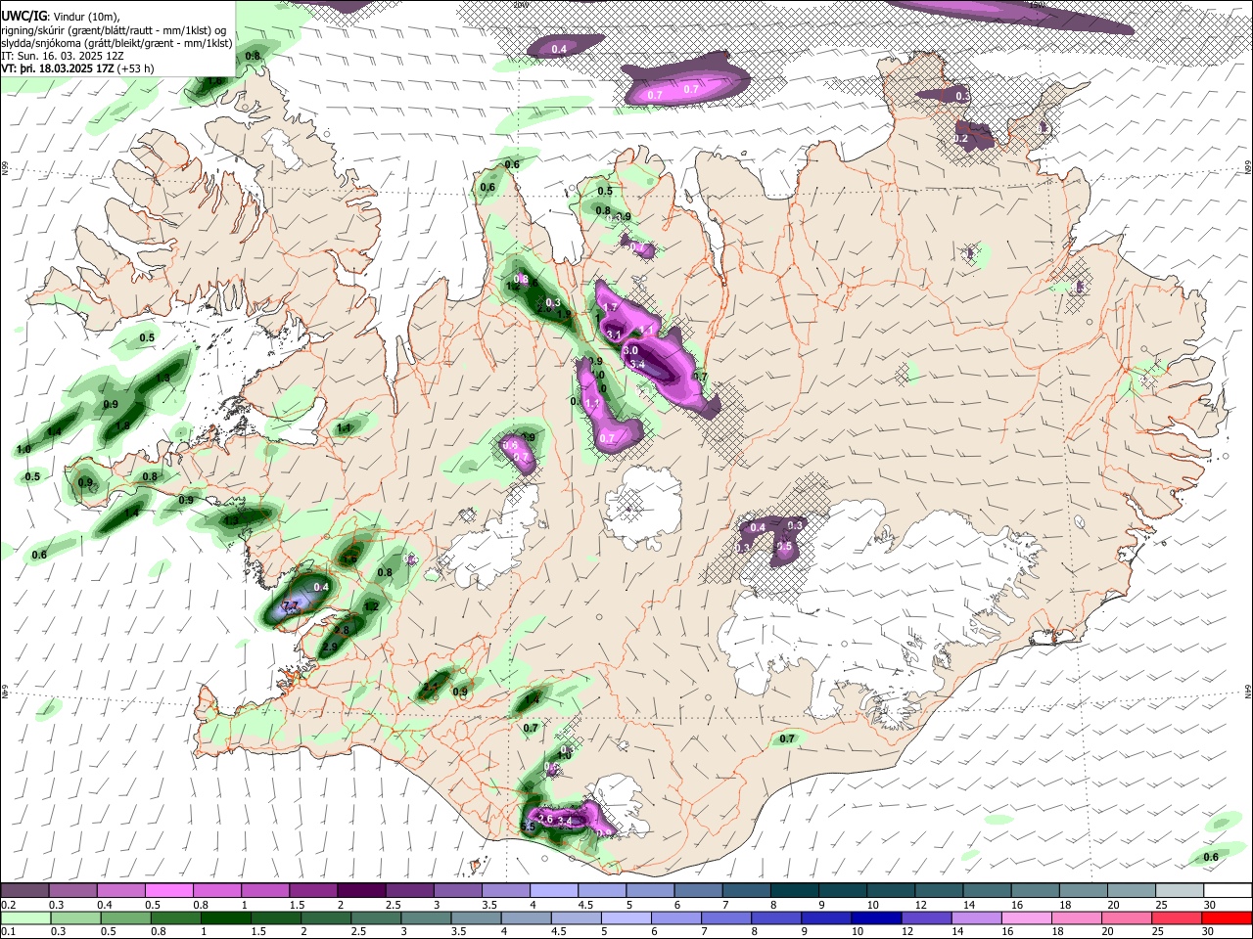Click the UWC/IG title text
This screenshot has height=939, width=1253.
23,15
